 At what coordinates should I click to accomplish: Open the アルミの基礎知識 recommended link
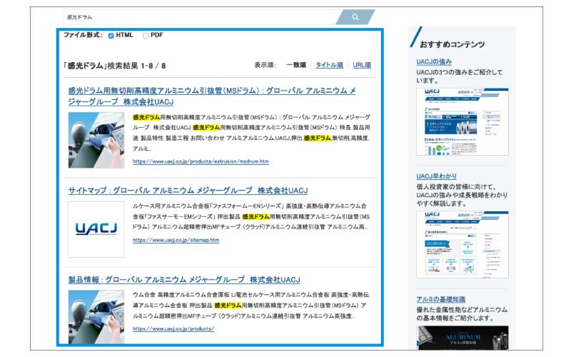pos(440,299)
